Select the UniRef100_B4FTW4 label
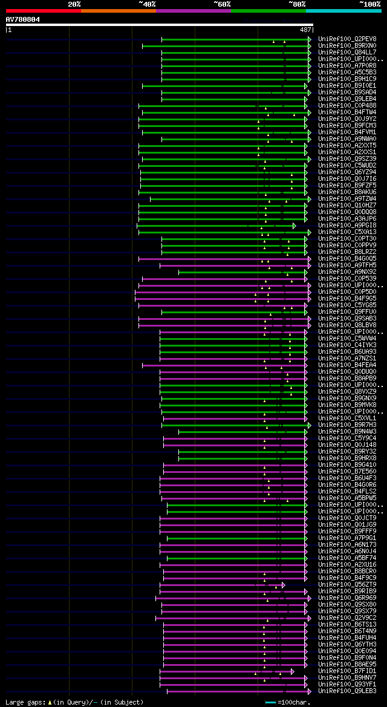This screenshot has width=387, height=707. pos(347,112)
